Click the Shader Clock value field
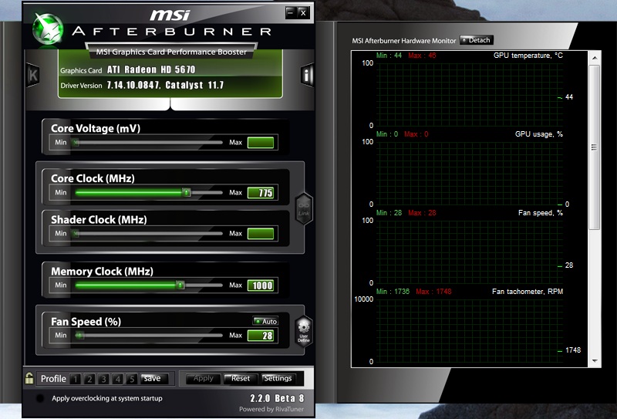This screenshot has height=419, width=617. (261, 234)
